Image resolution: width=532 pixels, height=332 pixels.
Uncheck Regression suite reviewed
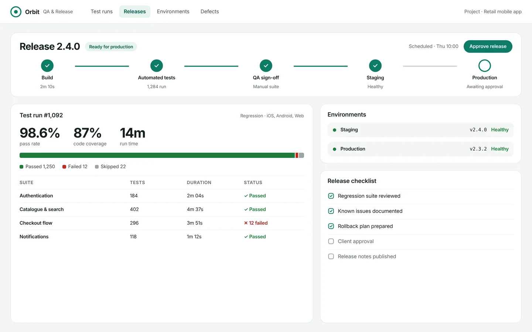click(331, 196)
